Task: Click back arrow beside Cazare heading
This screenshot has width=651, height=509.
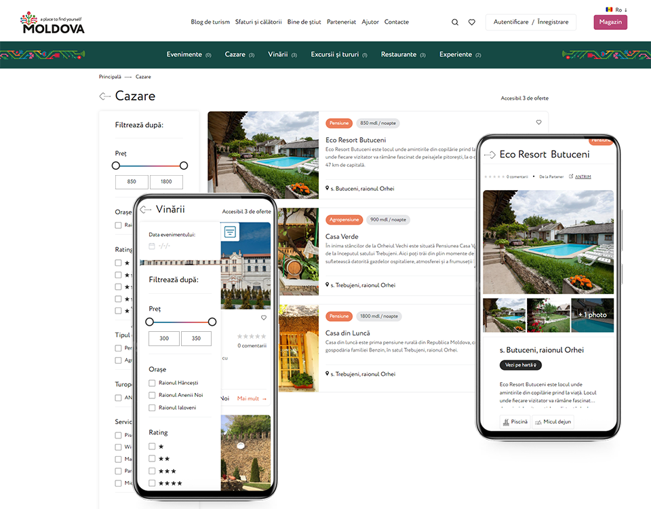Action: (x=105, y=96)
